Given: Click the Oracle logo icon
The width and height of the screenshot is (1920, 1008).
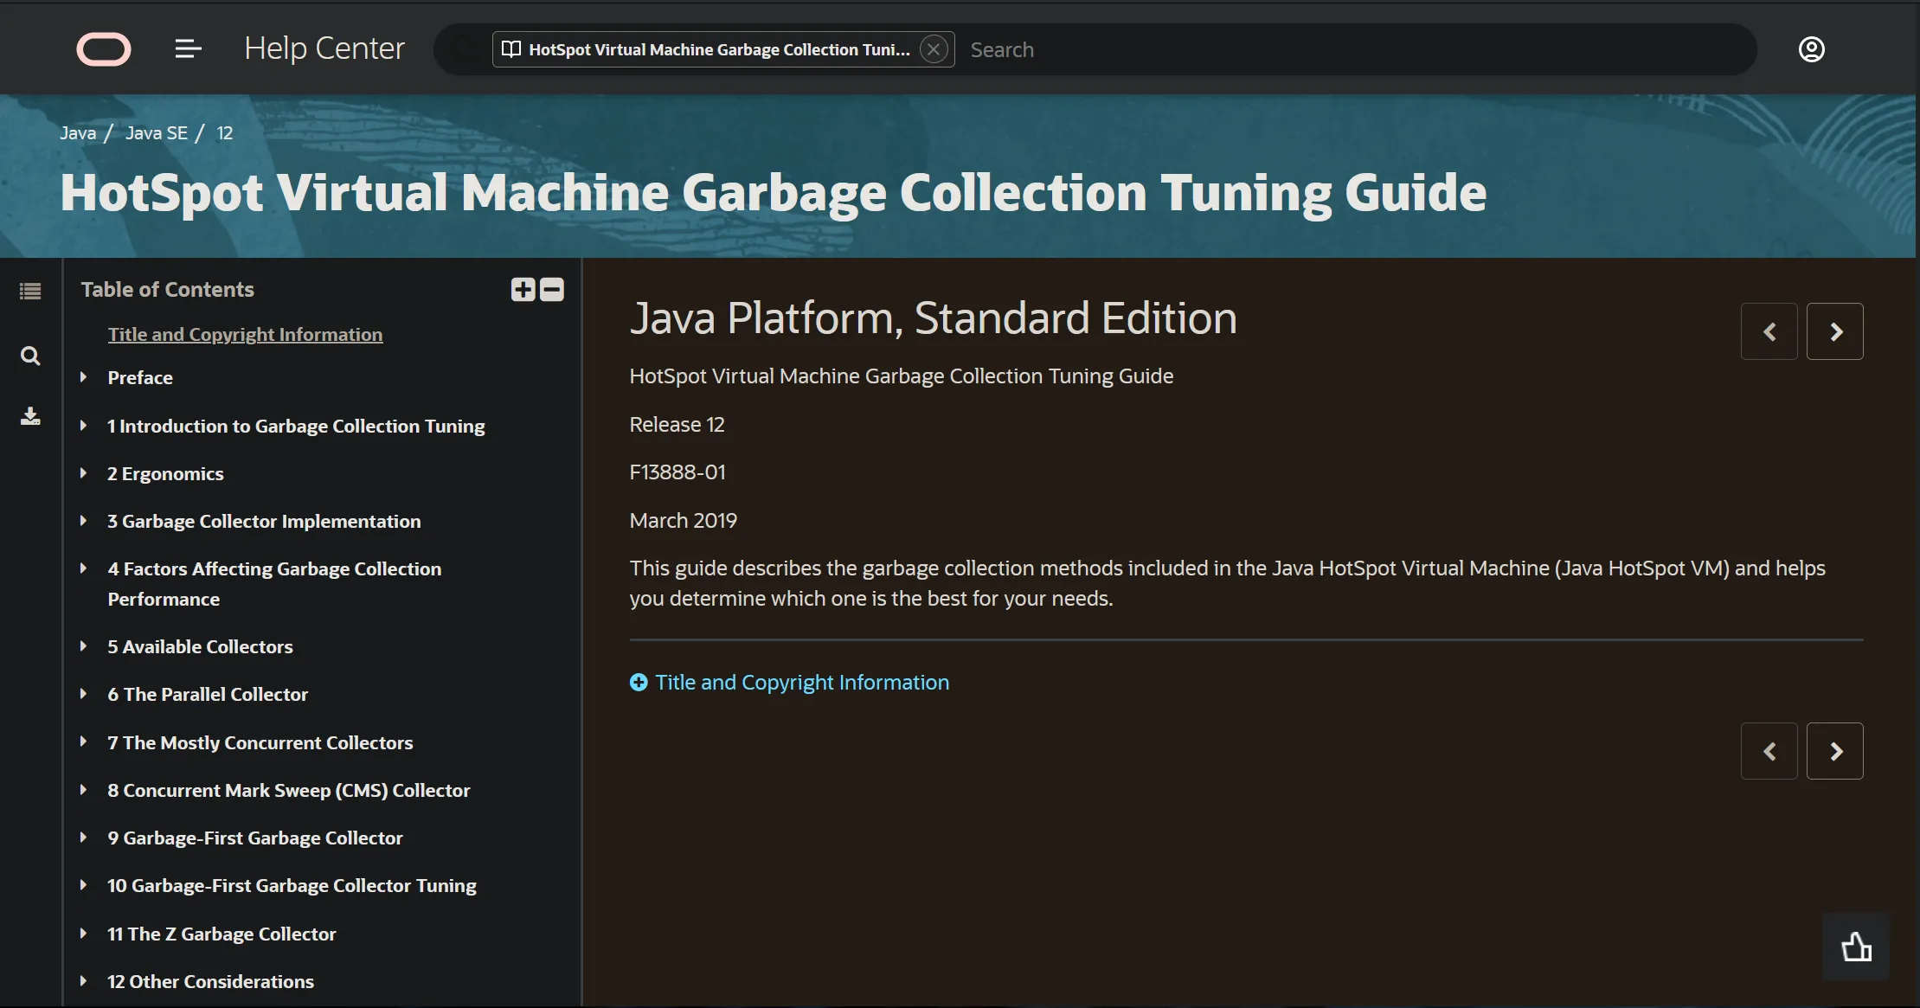Looking at the screenshot, I should click(104, 49).
